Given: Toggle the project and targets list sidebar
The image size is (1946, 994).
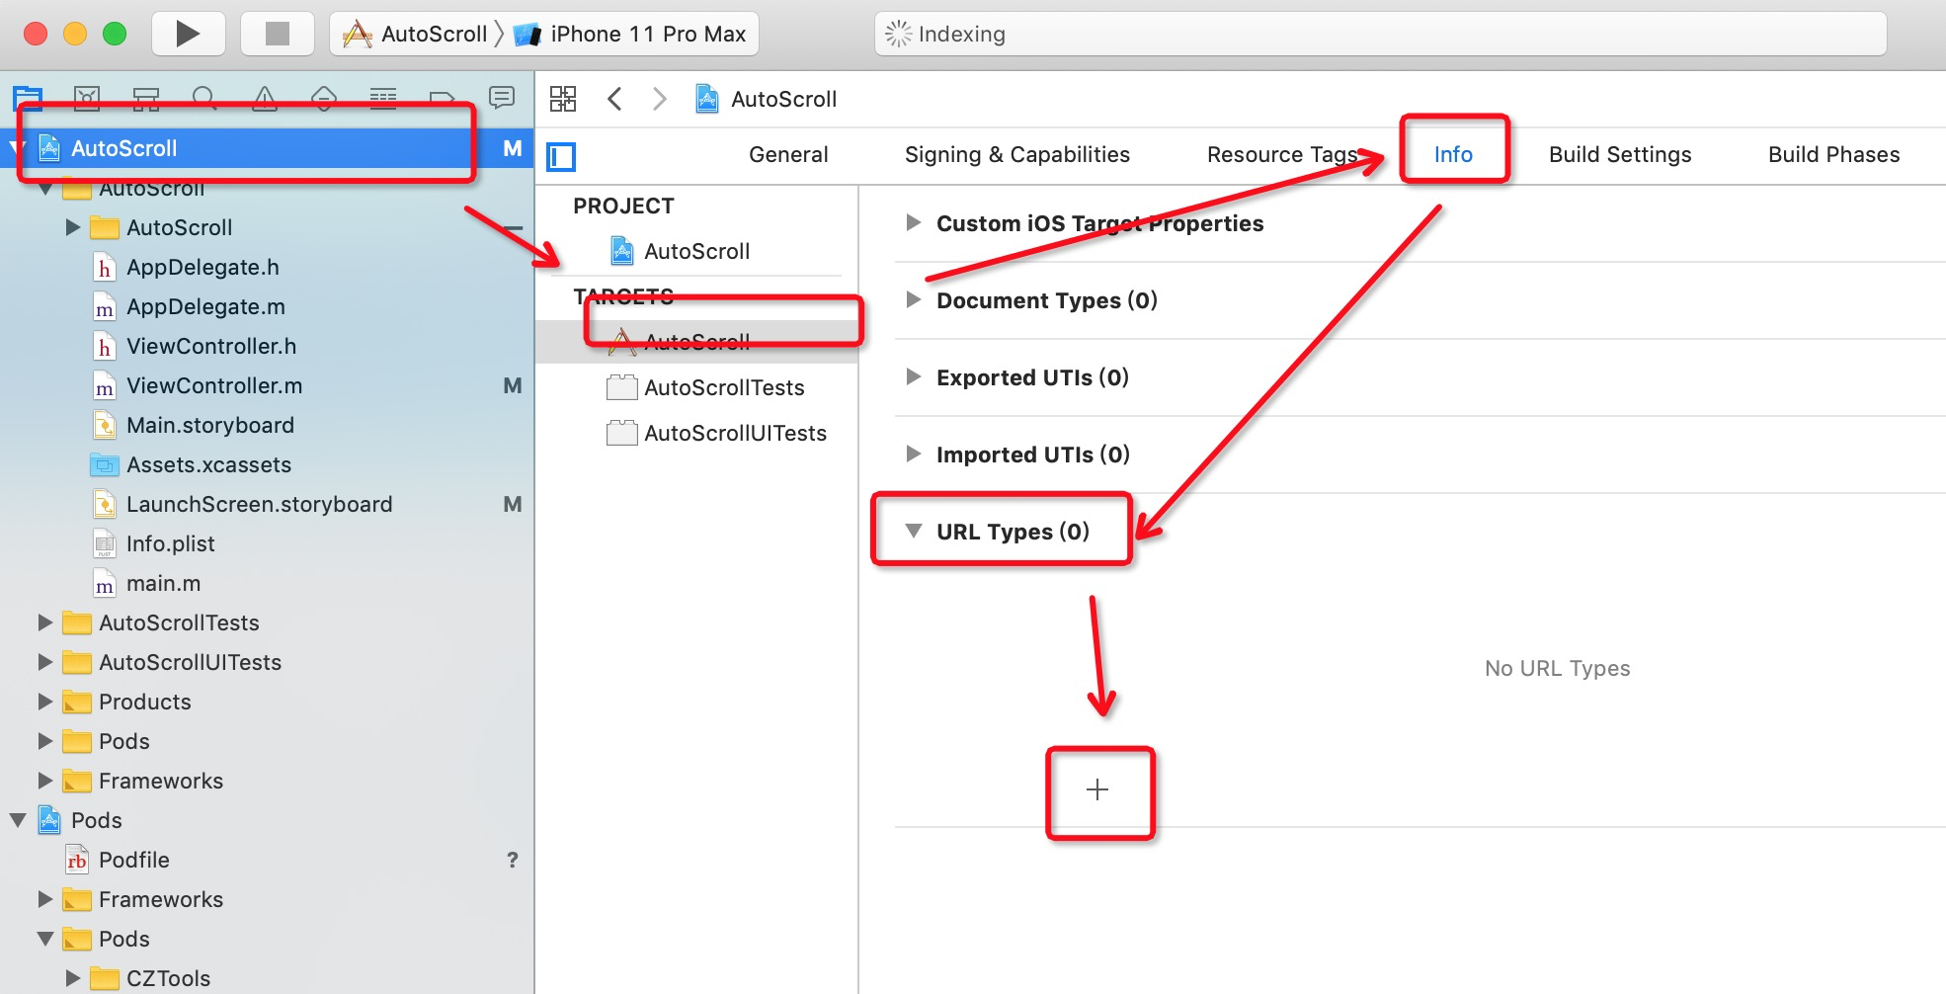Looking at the screenshot, I should click(x=561, y=156).
